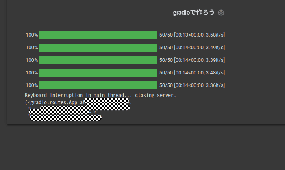Image resolution: width=285 pixels, height=170 pixels.
Task: Click the 50/50 stats text showing 3.49it/s
Action: pos(192,48)
